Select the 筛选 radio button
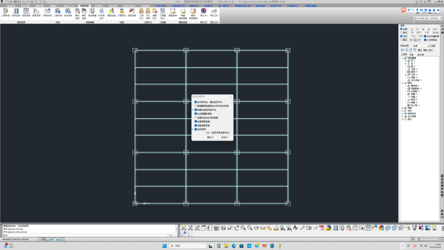 pos(401,32)
